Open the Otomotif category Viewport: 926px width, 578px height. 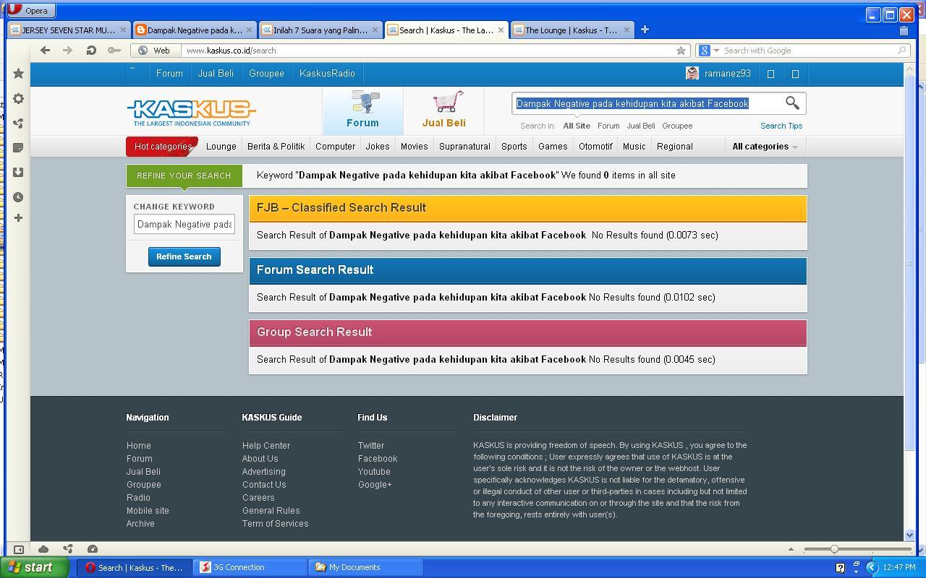(595, 147)
